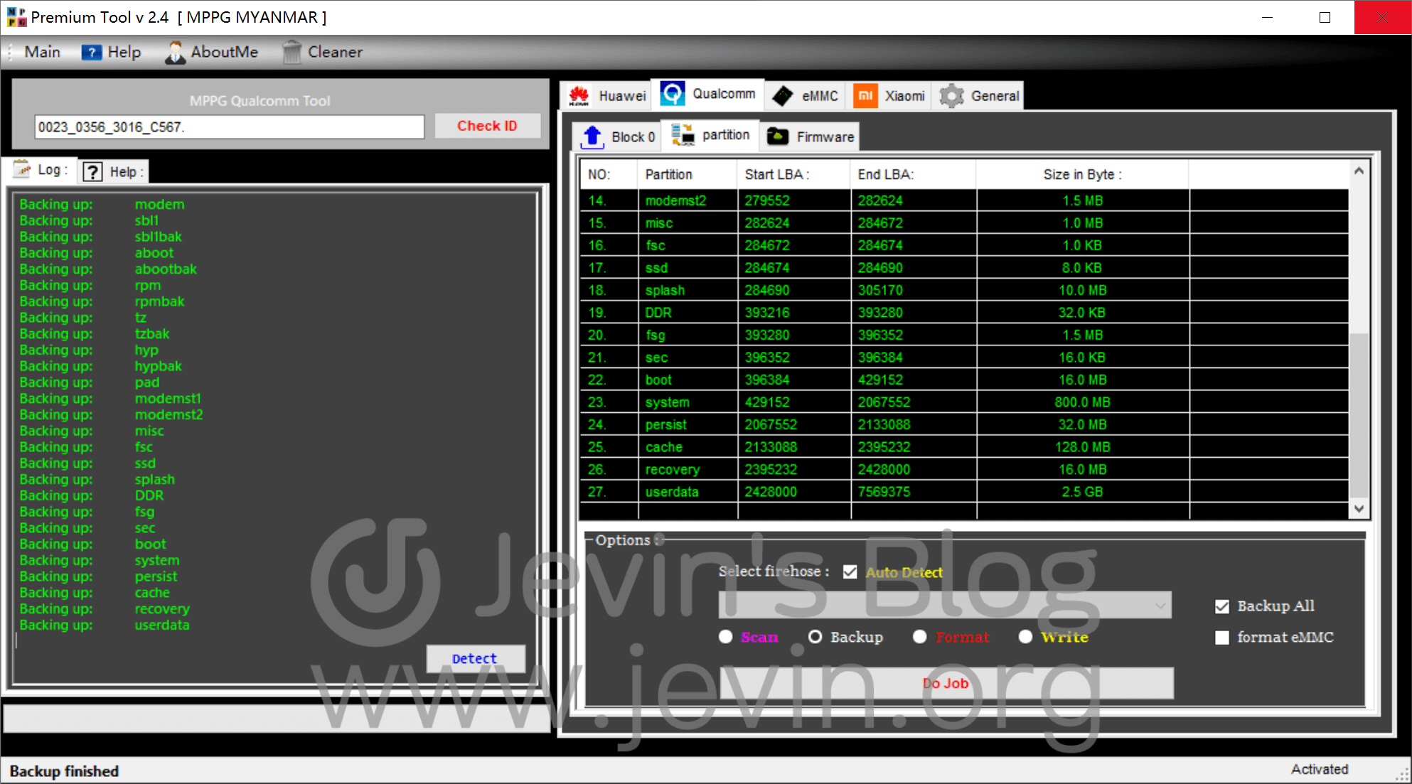Select the Format radio button
Viewport: 1412px width, 784px height.
point(919,637)
